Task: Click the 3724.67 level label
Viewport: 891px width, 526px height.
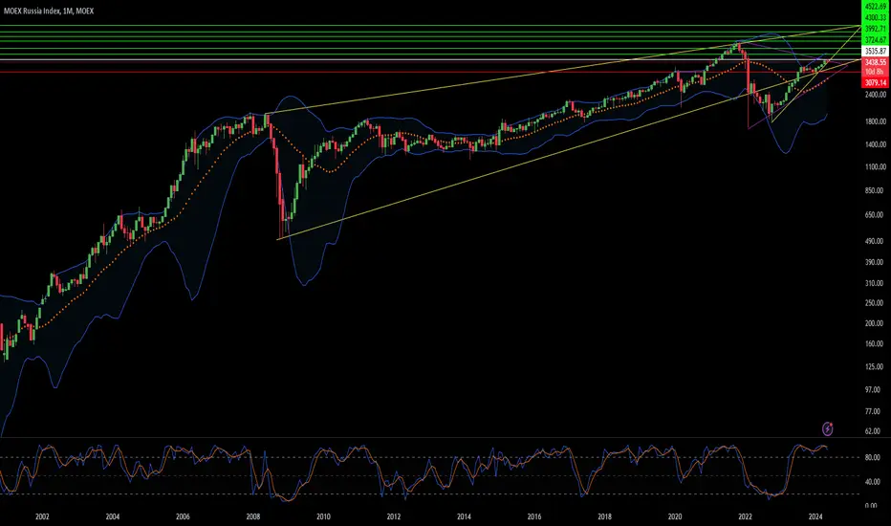Action: [875, 40]
